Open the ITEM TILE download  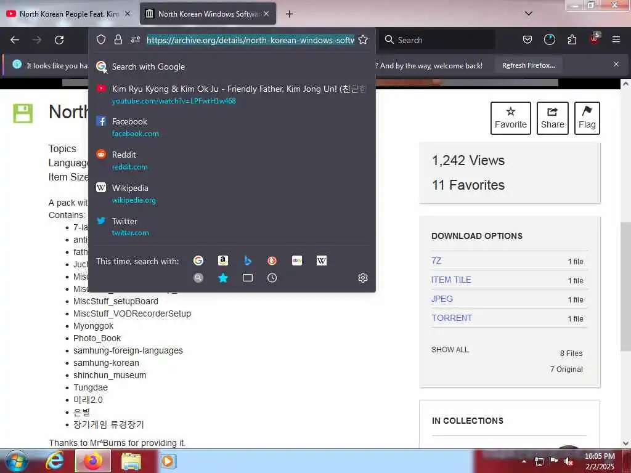coord(451,280)
